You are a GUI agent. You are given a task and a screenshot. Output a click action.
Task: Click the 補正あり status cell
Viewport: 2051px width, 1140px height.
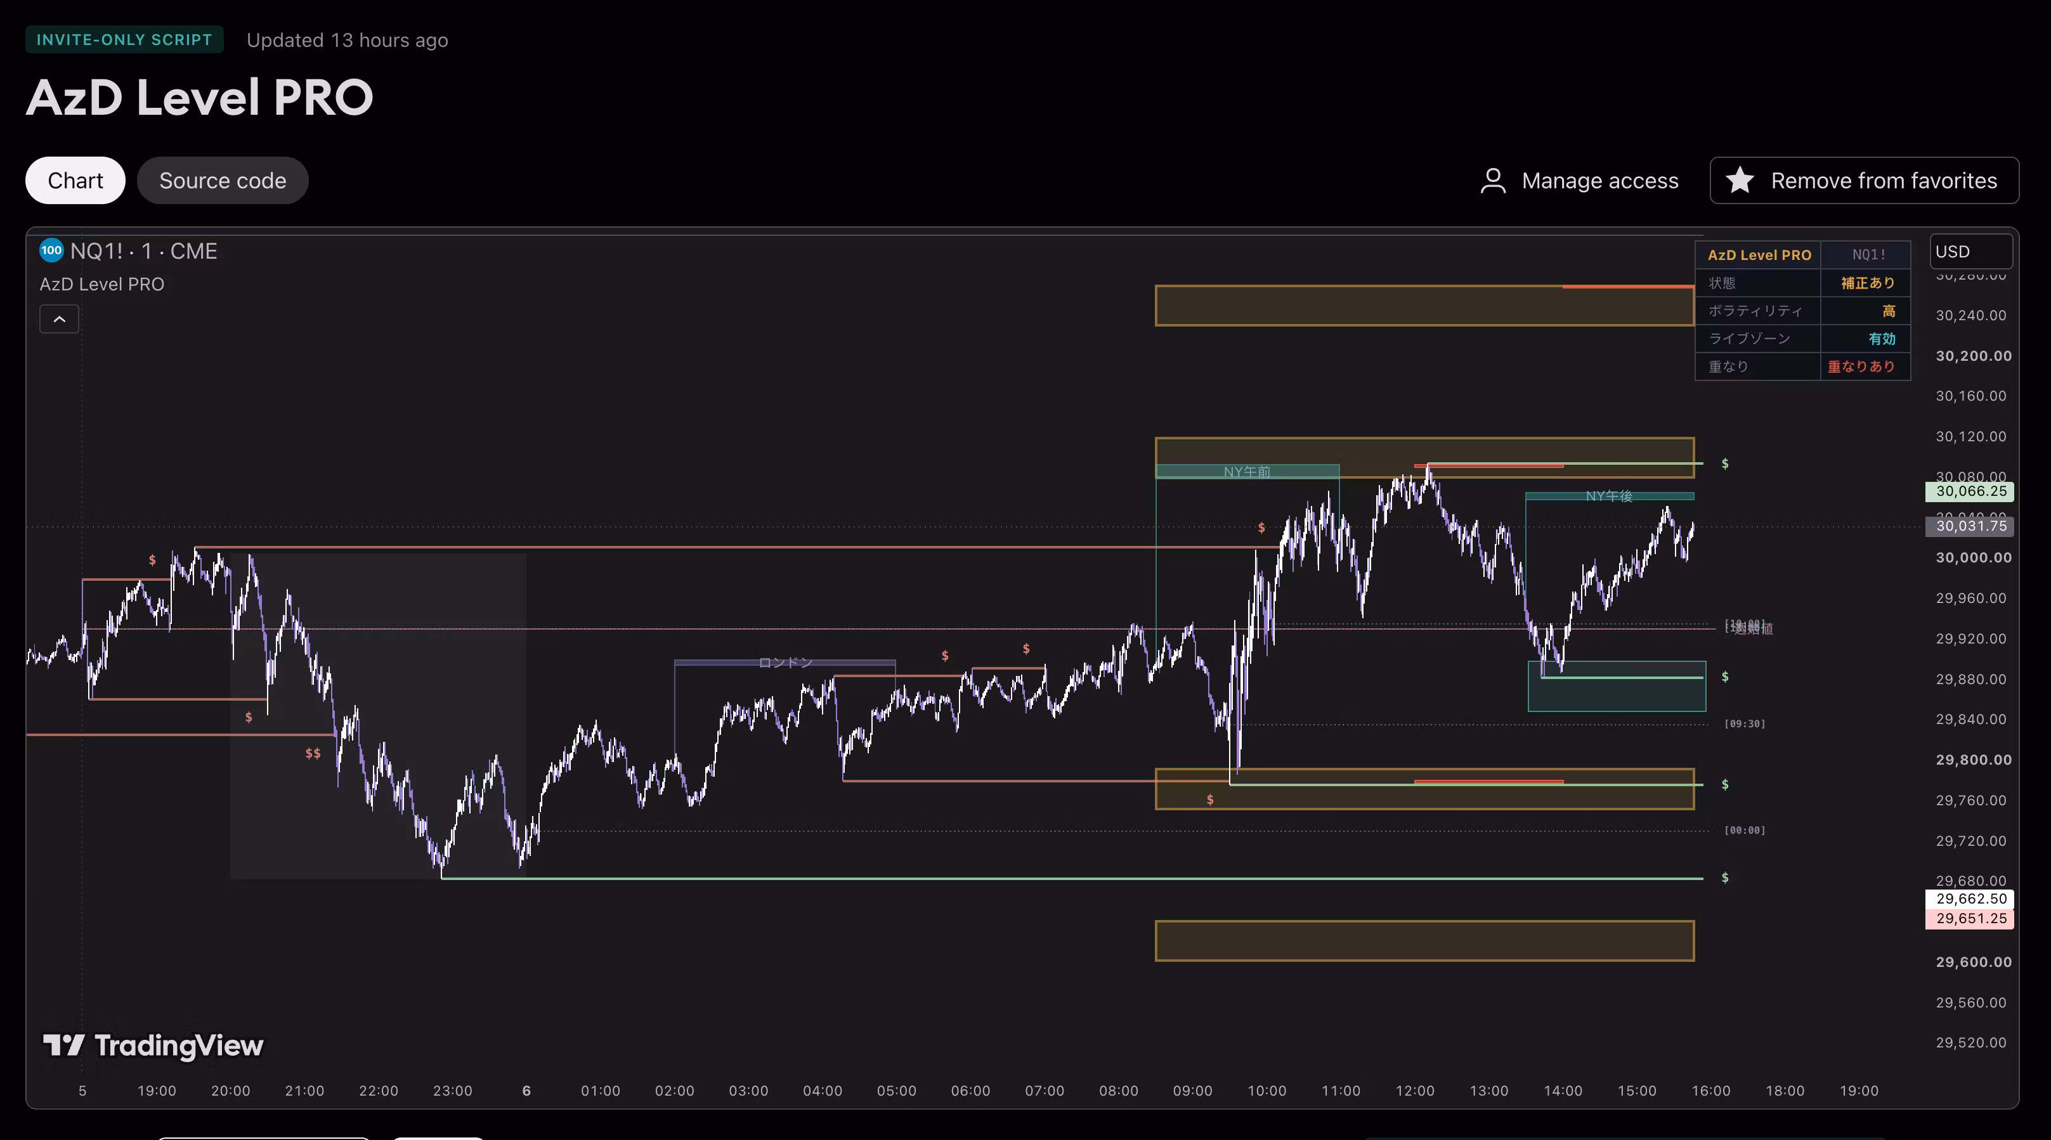(1866, 283)
